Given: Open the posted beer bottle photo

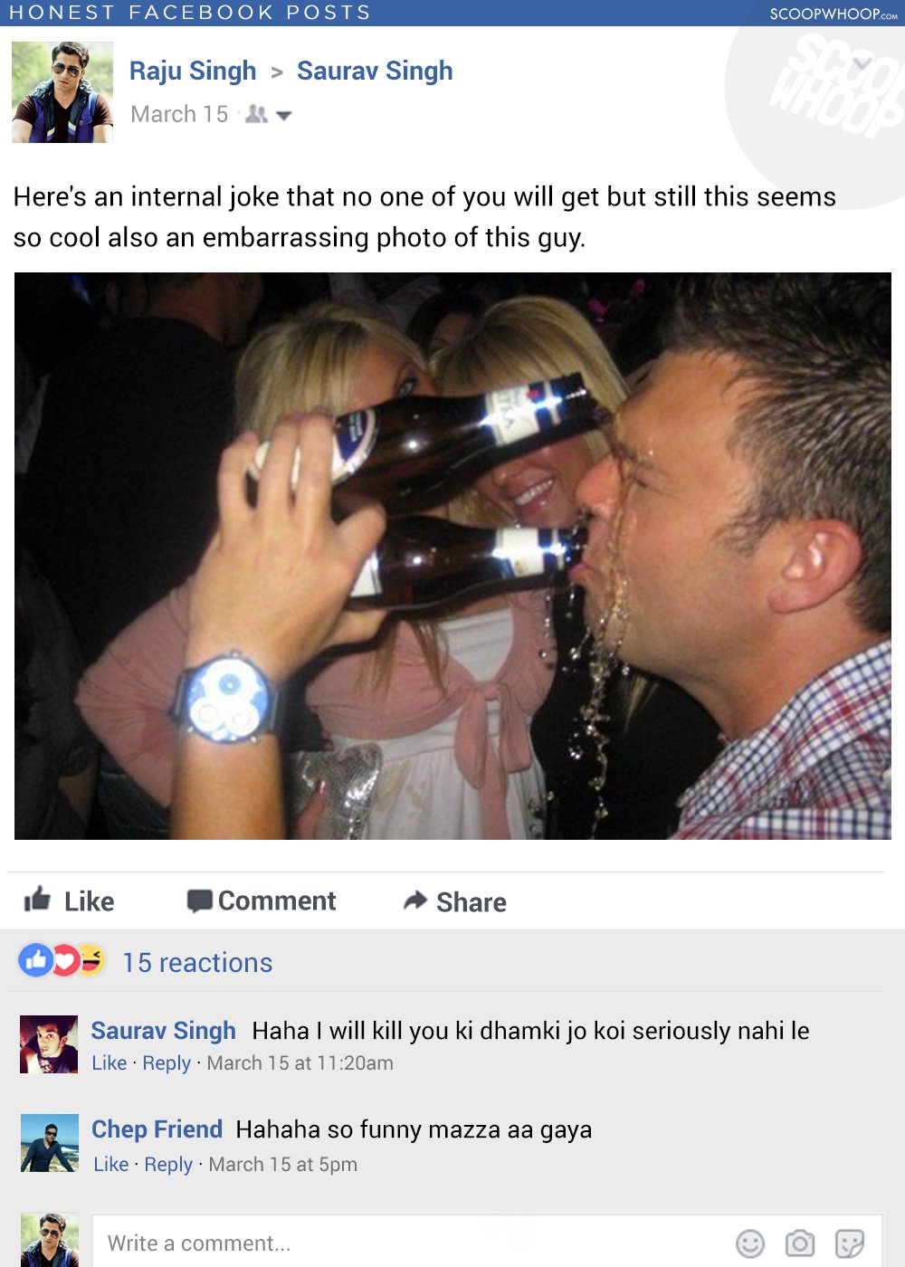Looking at the screenshot, I should pos(452,556).
